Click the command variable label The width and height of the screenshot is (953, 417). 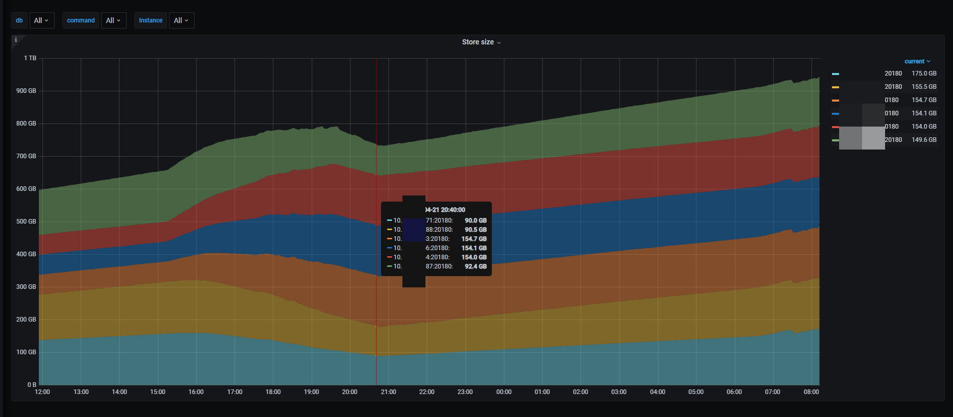81,20
